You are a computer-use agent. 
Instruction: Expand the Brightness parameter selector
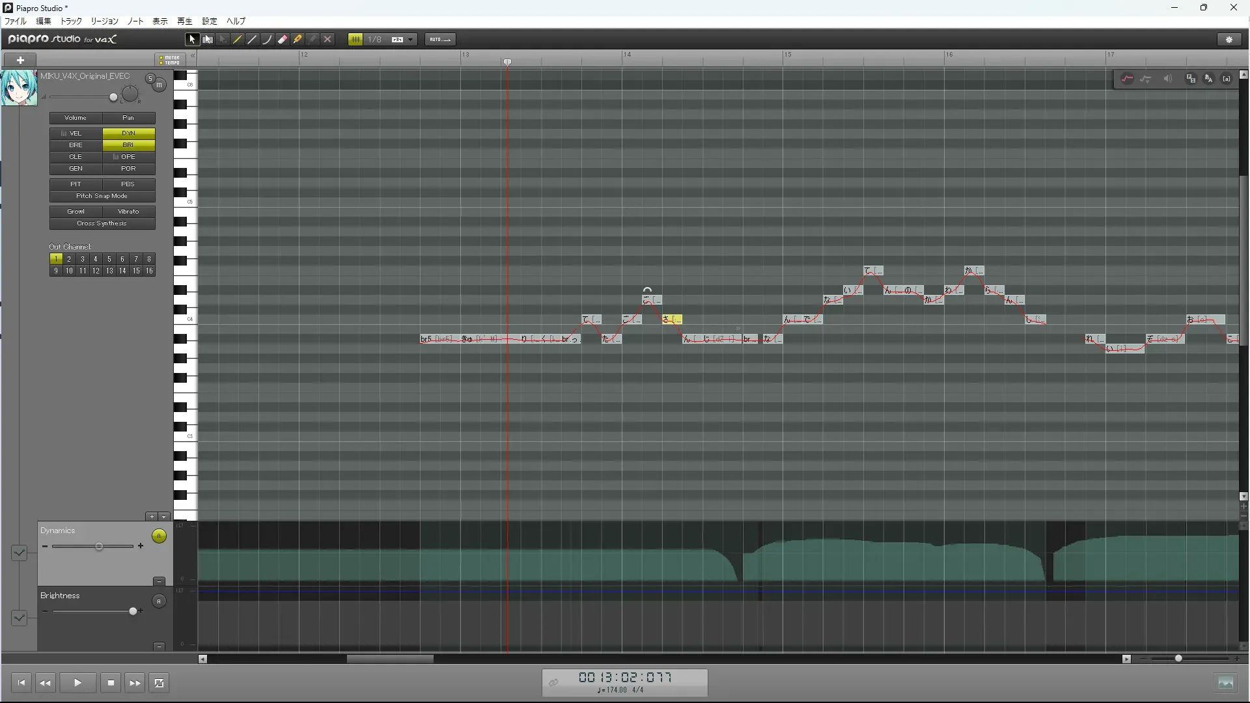point(19,618)
